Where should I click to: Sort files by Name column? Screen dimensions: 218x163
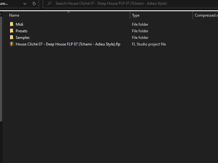pos(14,15)
